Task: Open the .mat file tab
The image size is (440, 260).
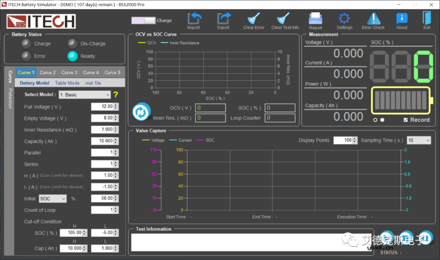Action: pos(92,83)
